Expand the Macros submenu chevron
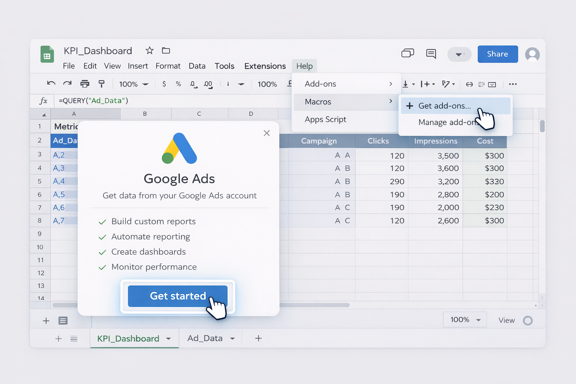 pos(391,101)
